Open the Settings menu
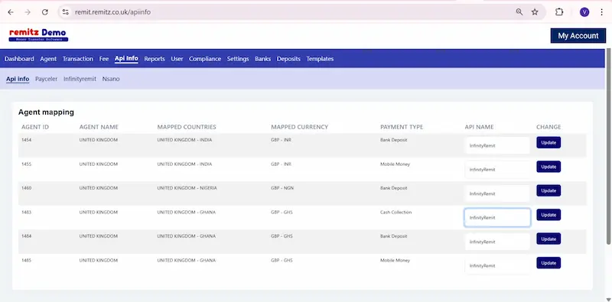Screen dimensions: 612x302 [x=238, y=59]
